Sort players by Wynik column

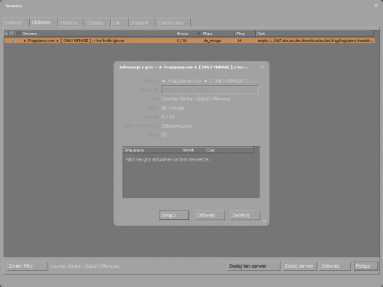(193, 150)
